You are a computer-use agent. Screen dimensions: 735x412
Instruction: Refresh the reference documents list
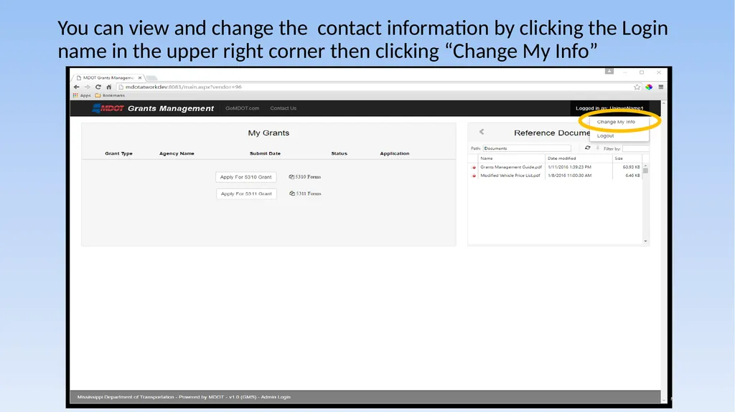point(587,148)
